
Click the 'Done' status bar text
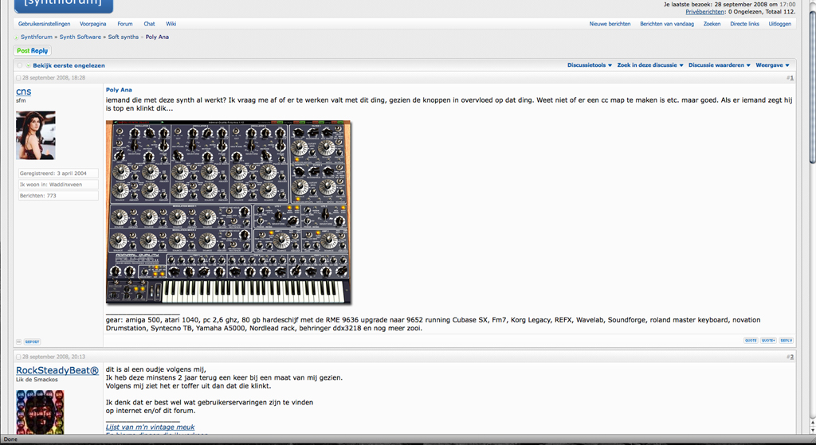point(10,439)
